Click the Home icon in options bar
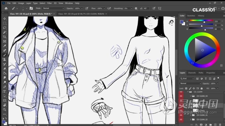The image size is (225, 126). click(x=6, y=8)
